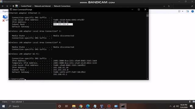
Task: Open the Windows Start menu
Action: pos(3,106)
